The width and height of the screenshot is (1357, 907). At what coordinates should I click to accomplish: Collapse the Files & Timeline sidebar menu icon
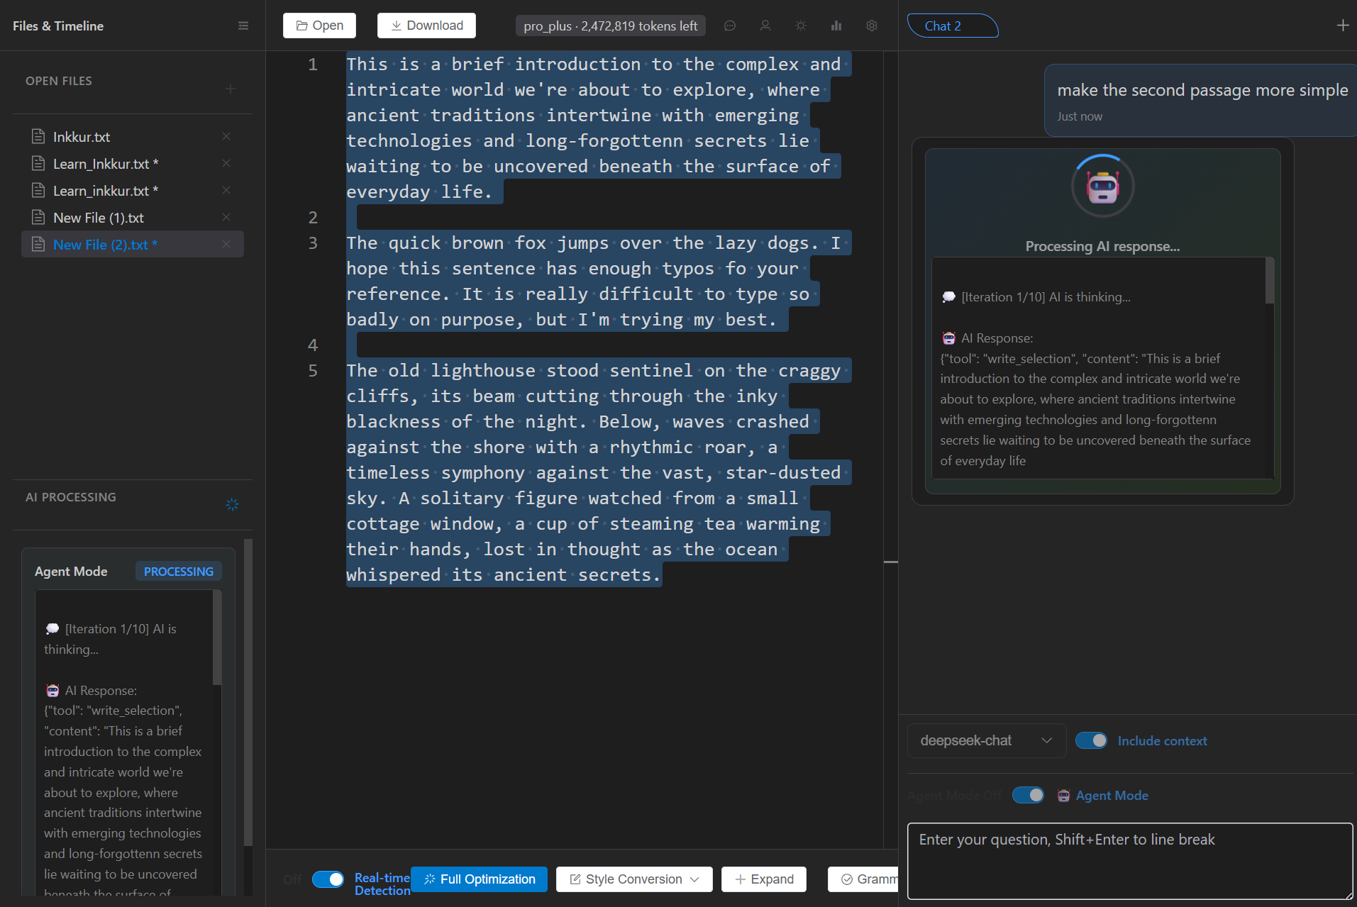click(x=243, y=26)
